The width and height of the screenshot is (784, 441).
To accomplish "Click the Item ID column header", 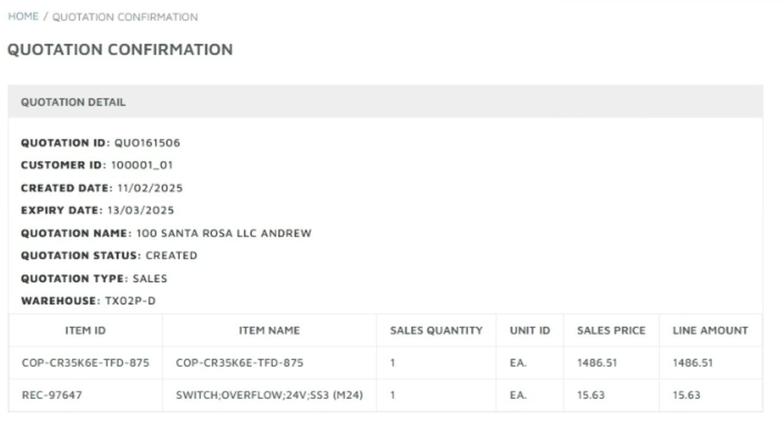I will coord(85,331).
